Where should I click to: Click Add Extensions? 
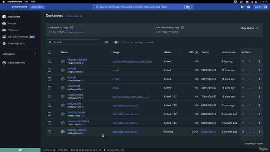(x=16, y=62)
